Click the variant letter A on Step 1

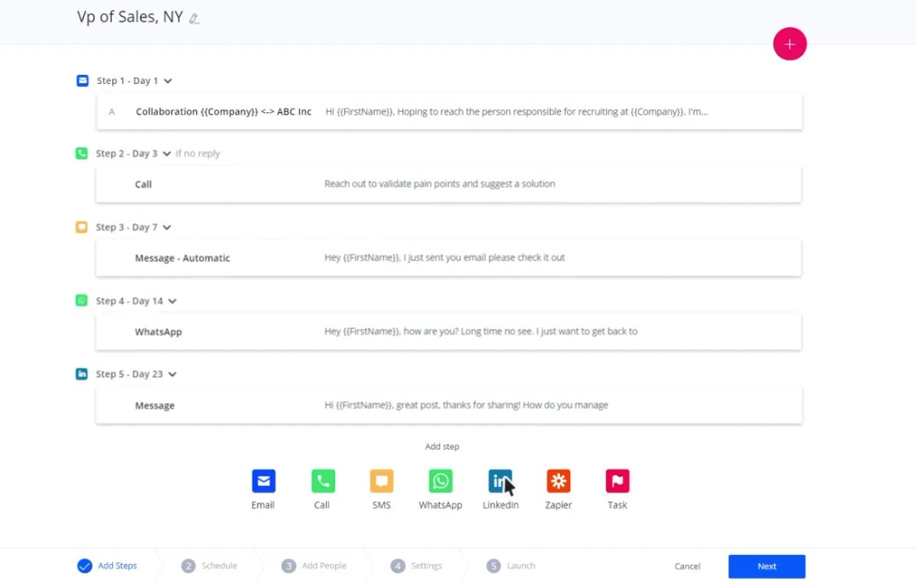coord(111,111)
